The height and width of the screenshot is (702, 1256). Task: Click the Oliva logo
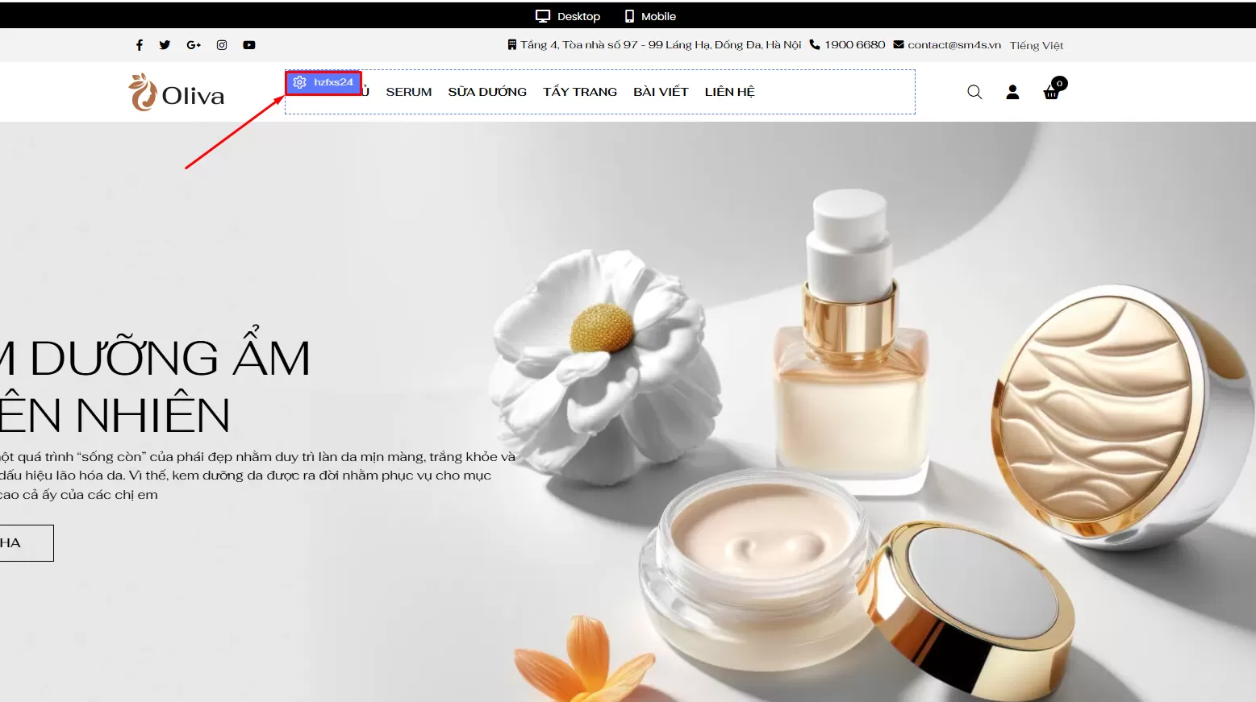coord(177,93)
